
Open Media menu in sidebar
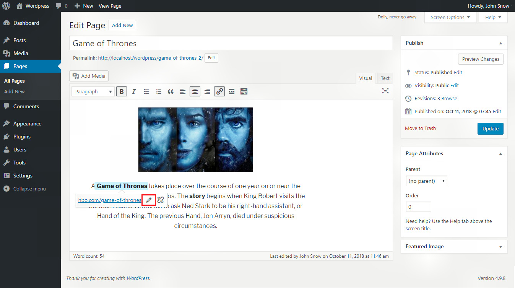coord(30,53)
